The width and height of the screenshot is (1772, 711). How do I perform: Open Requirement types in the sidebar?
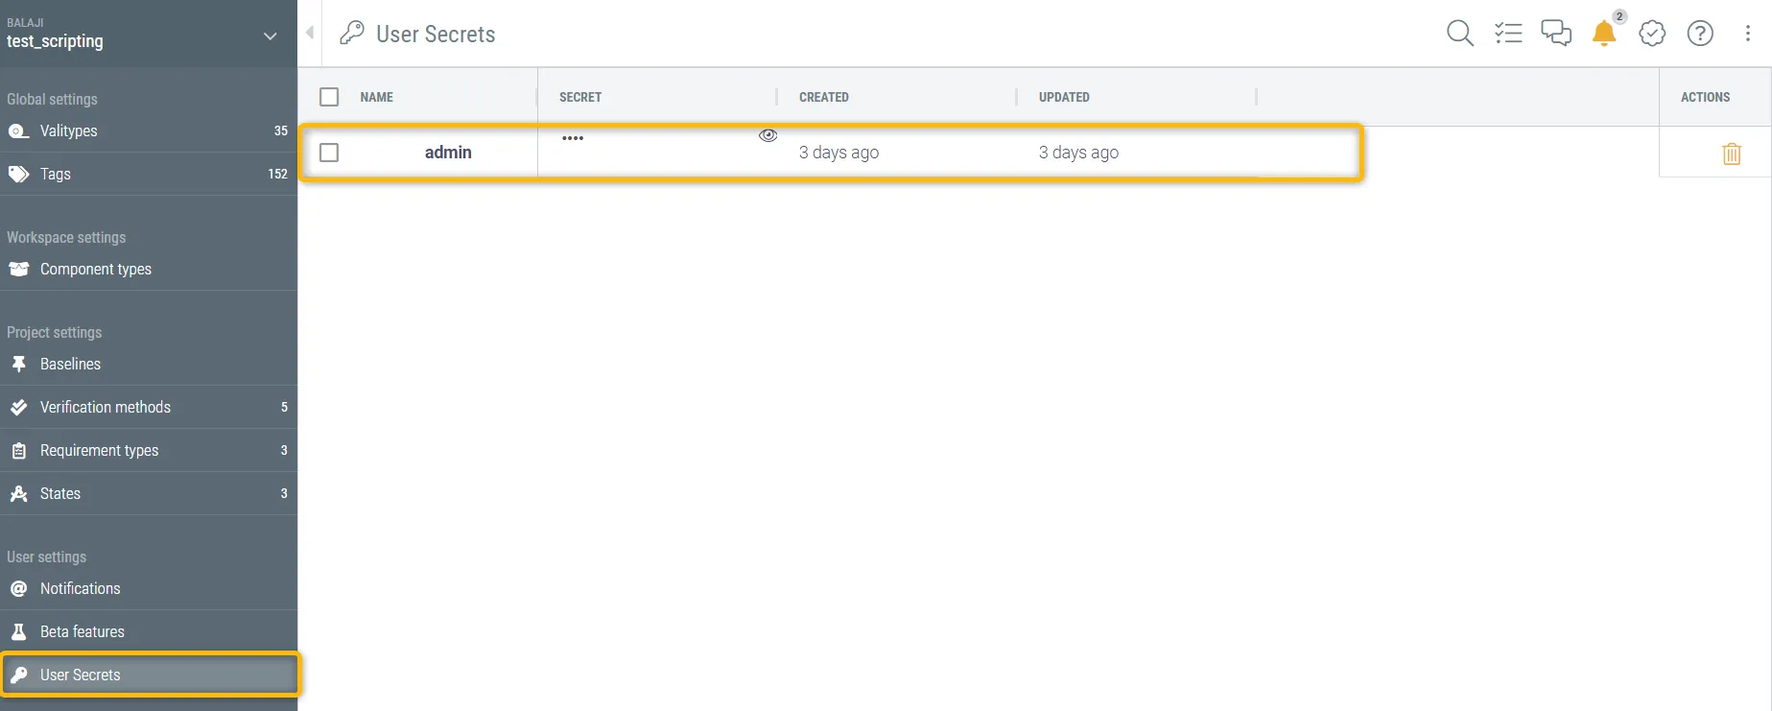click(149, 451)
